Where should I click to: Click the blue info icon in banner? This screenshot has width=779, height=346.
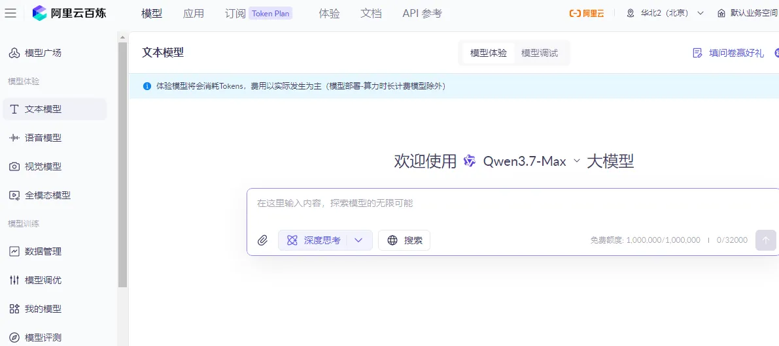pos(147,86)
